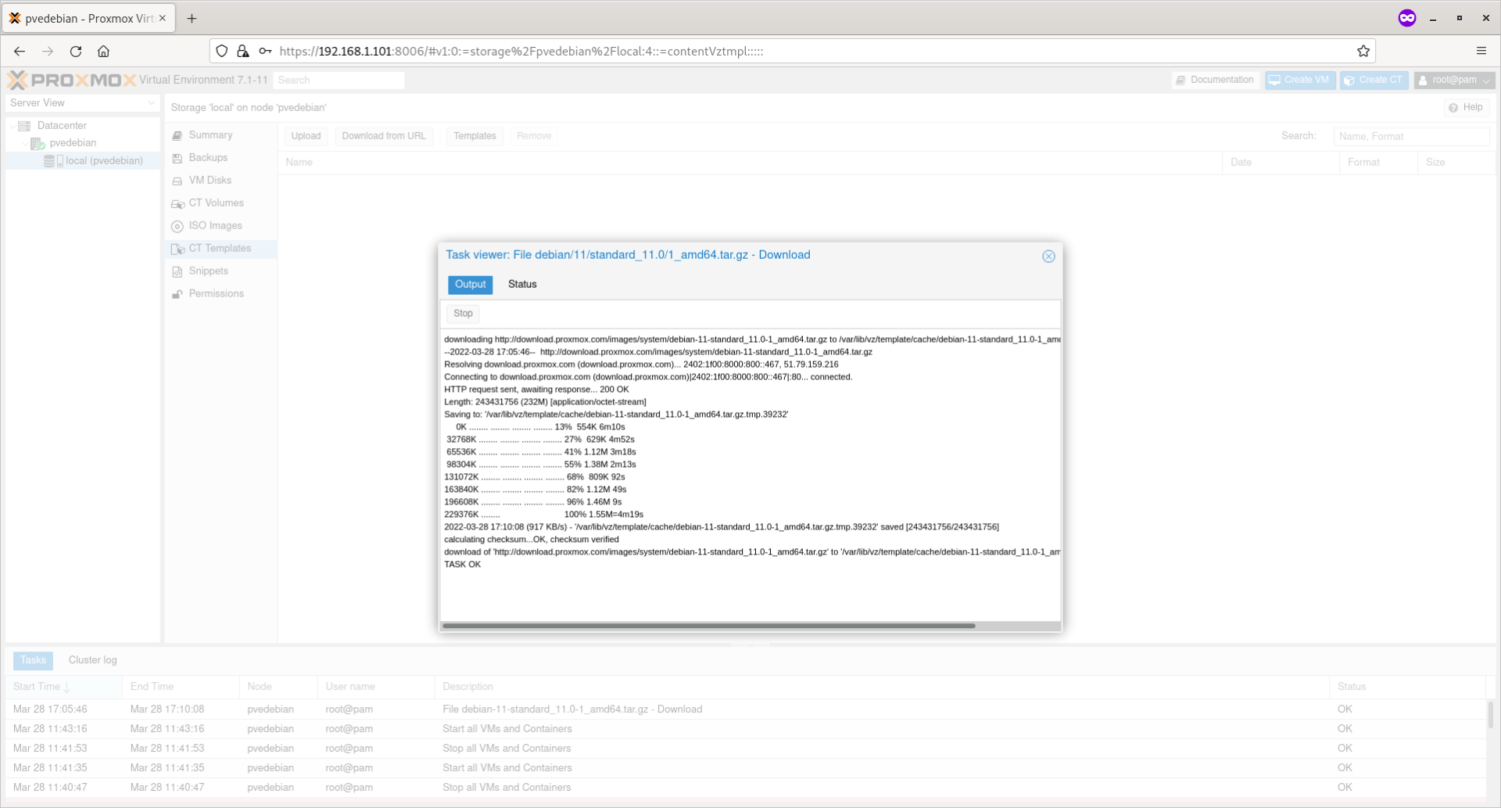Click the browser reload icon
Screen dimensions: 1501x808
click(x=76, y=52)
